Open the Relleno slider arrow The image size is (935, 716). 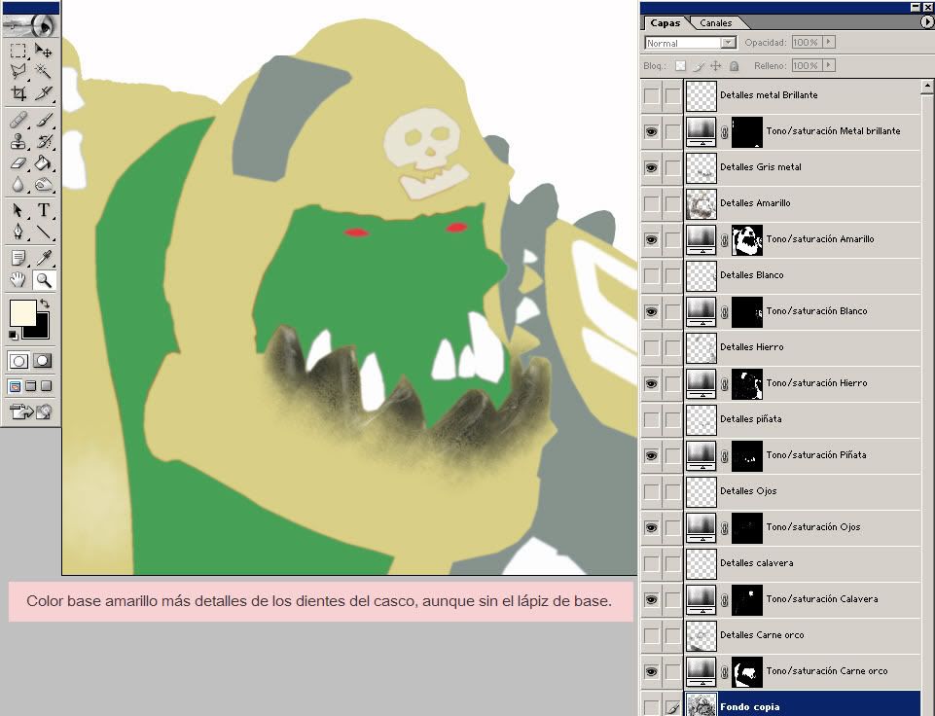point(829,65)
